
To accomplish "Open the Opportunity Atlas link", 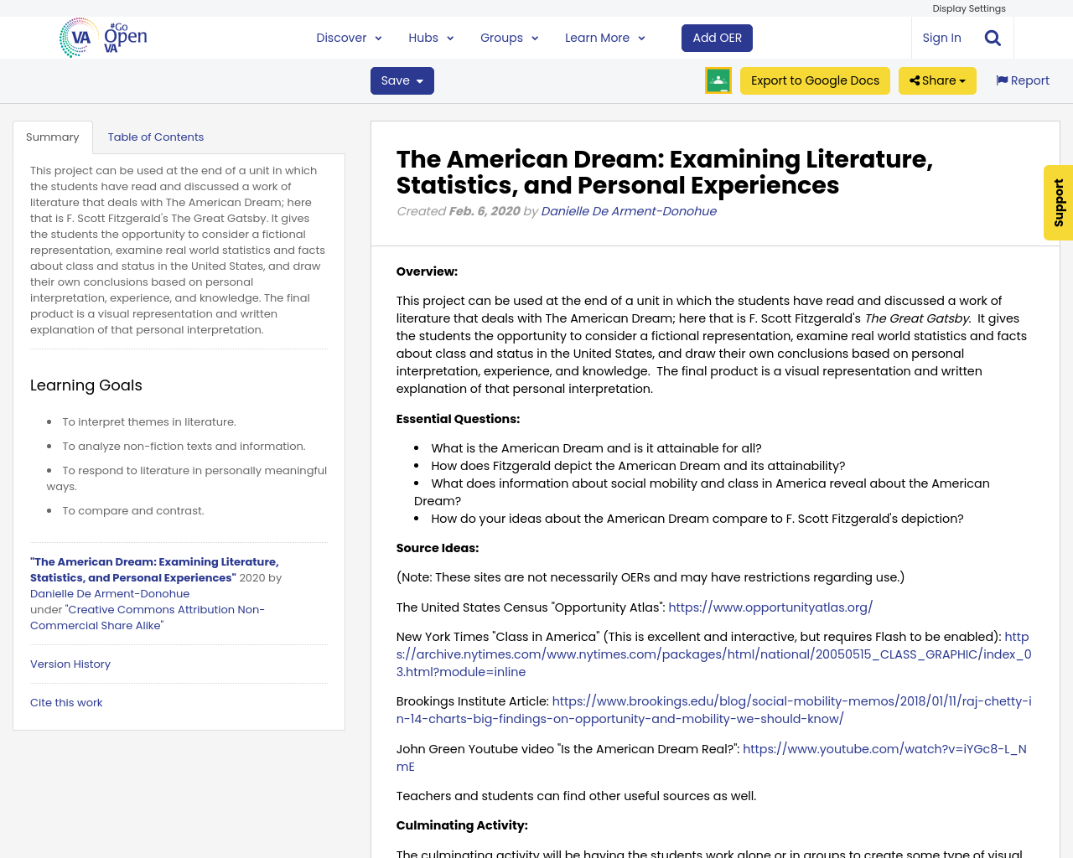I will point(770,607).
